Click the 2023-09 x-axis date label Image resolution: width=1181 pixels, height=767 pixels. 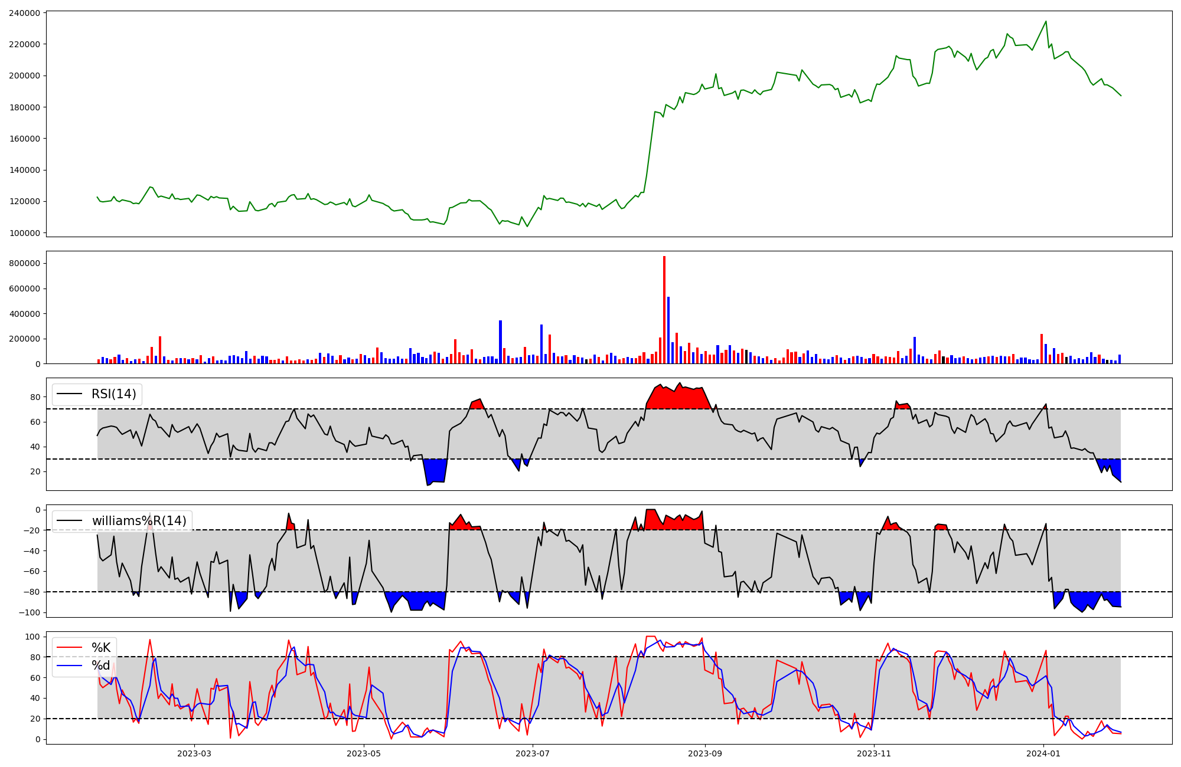coord(706,753)
